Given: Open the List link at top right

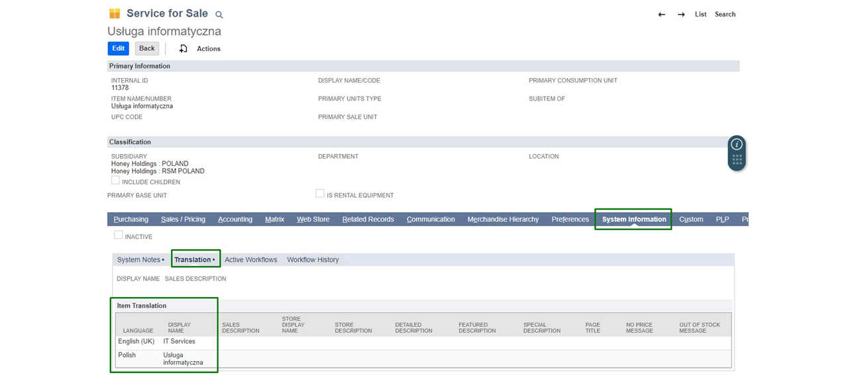Looking at the screenshot, I should (700, 15).
